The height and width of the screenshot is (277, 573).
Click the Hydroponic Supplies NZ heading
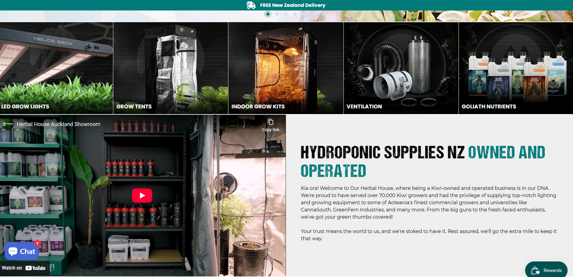pyautogui.click(x=423, y=161)
